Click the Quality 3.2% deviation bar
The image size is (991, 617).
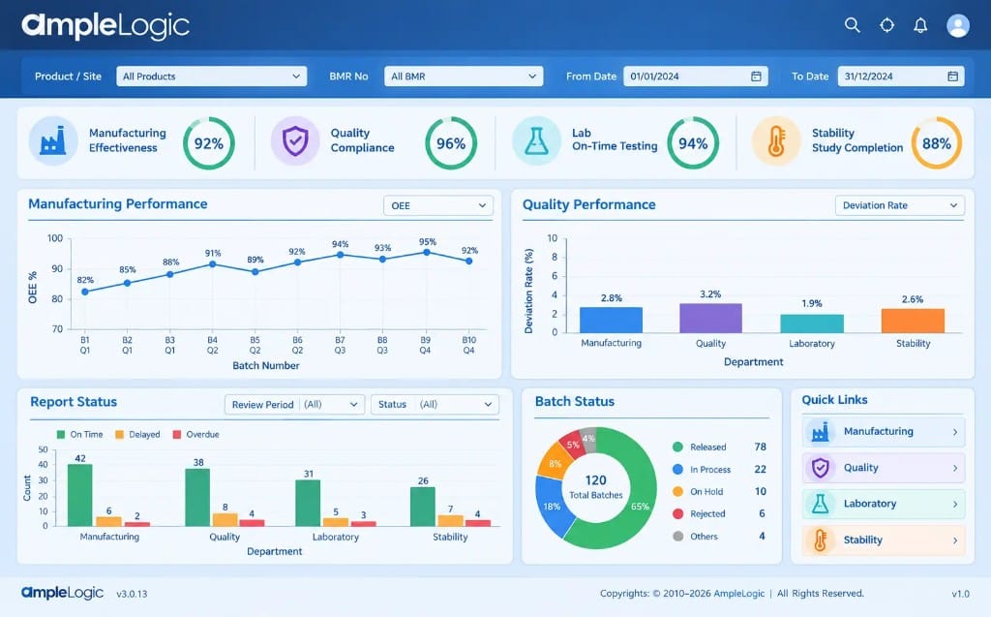(x=710, y=318)
